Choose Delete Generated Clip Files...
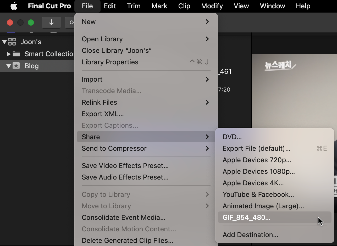 [146, 241]
